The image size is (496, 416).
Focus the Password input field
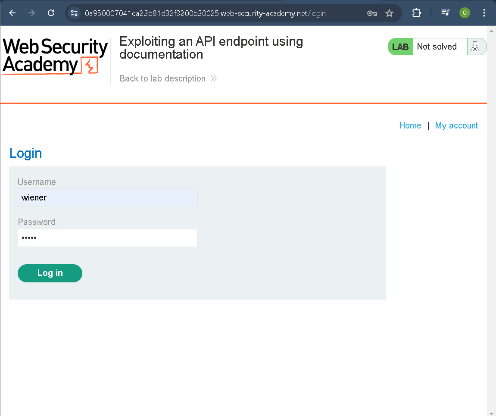(x=107, y=238)
